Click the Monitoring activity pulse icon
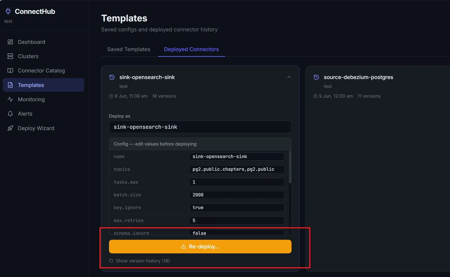The width and height of the screenshot is (450, 277). (x=10, y=99)
